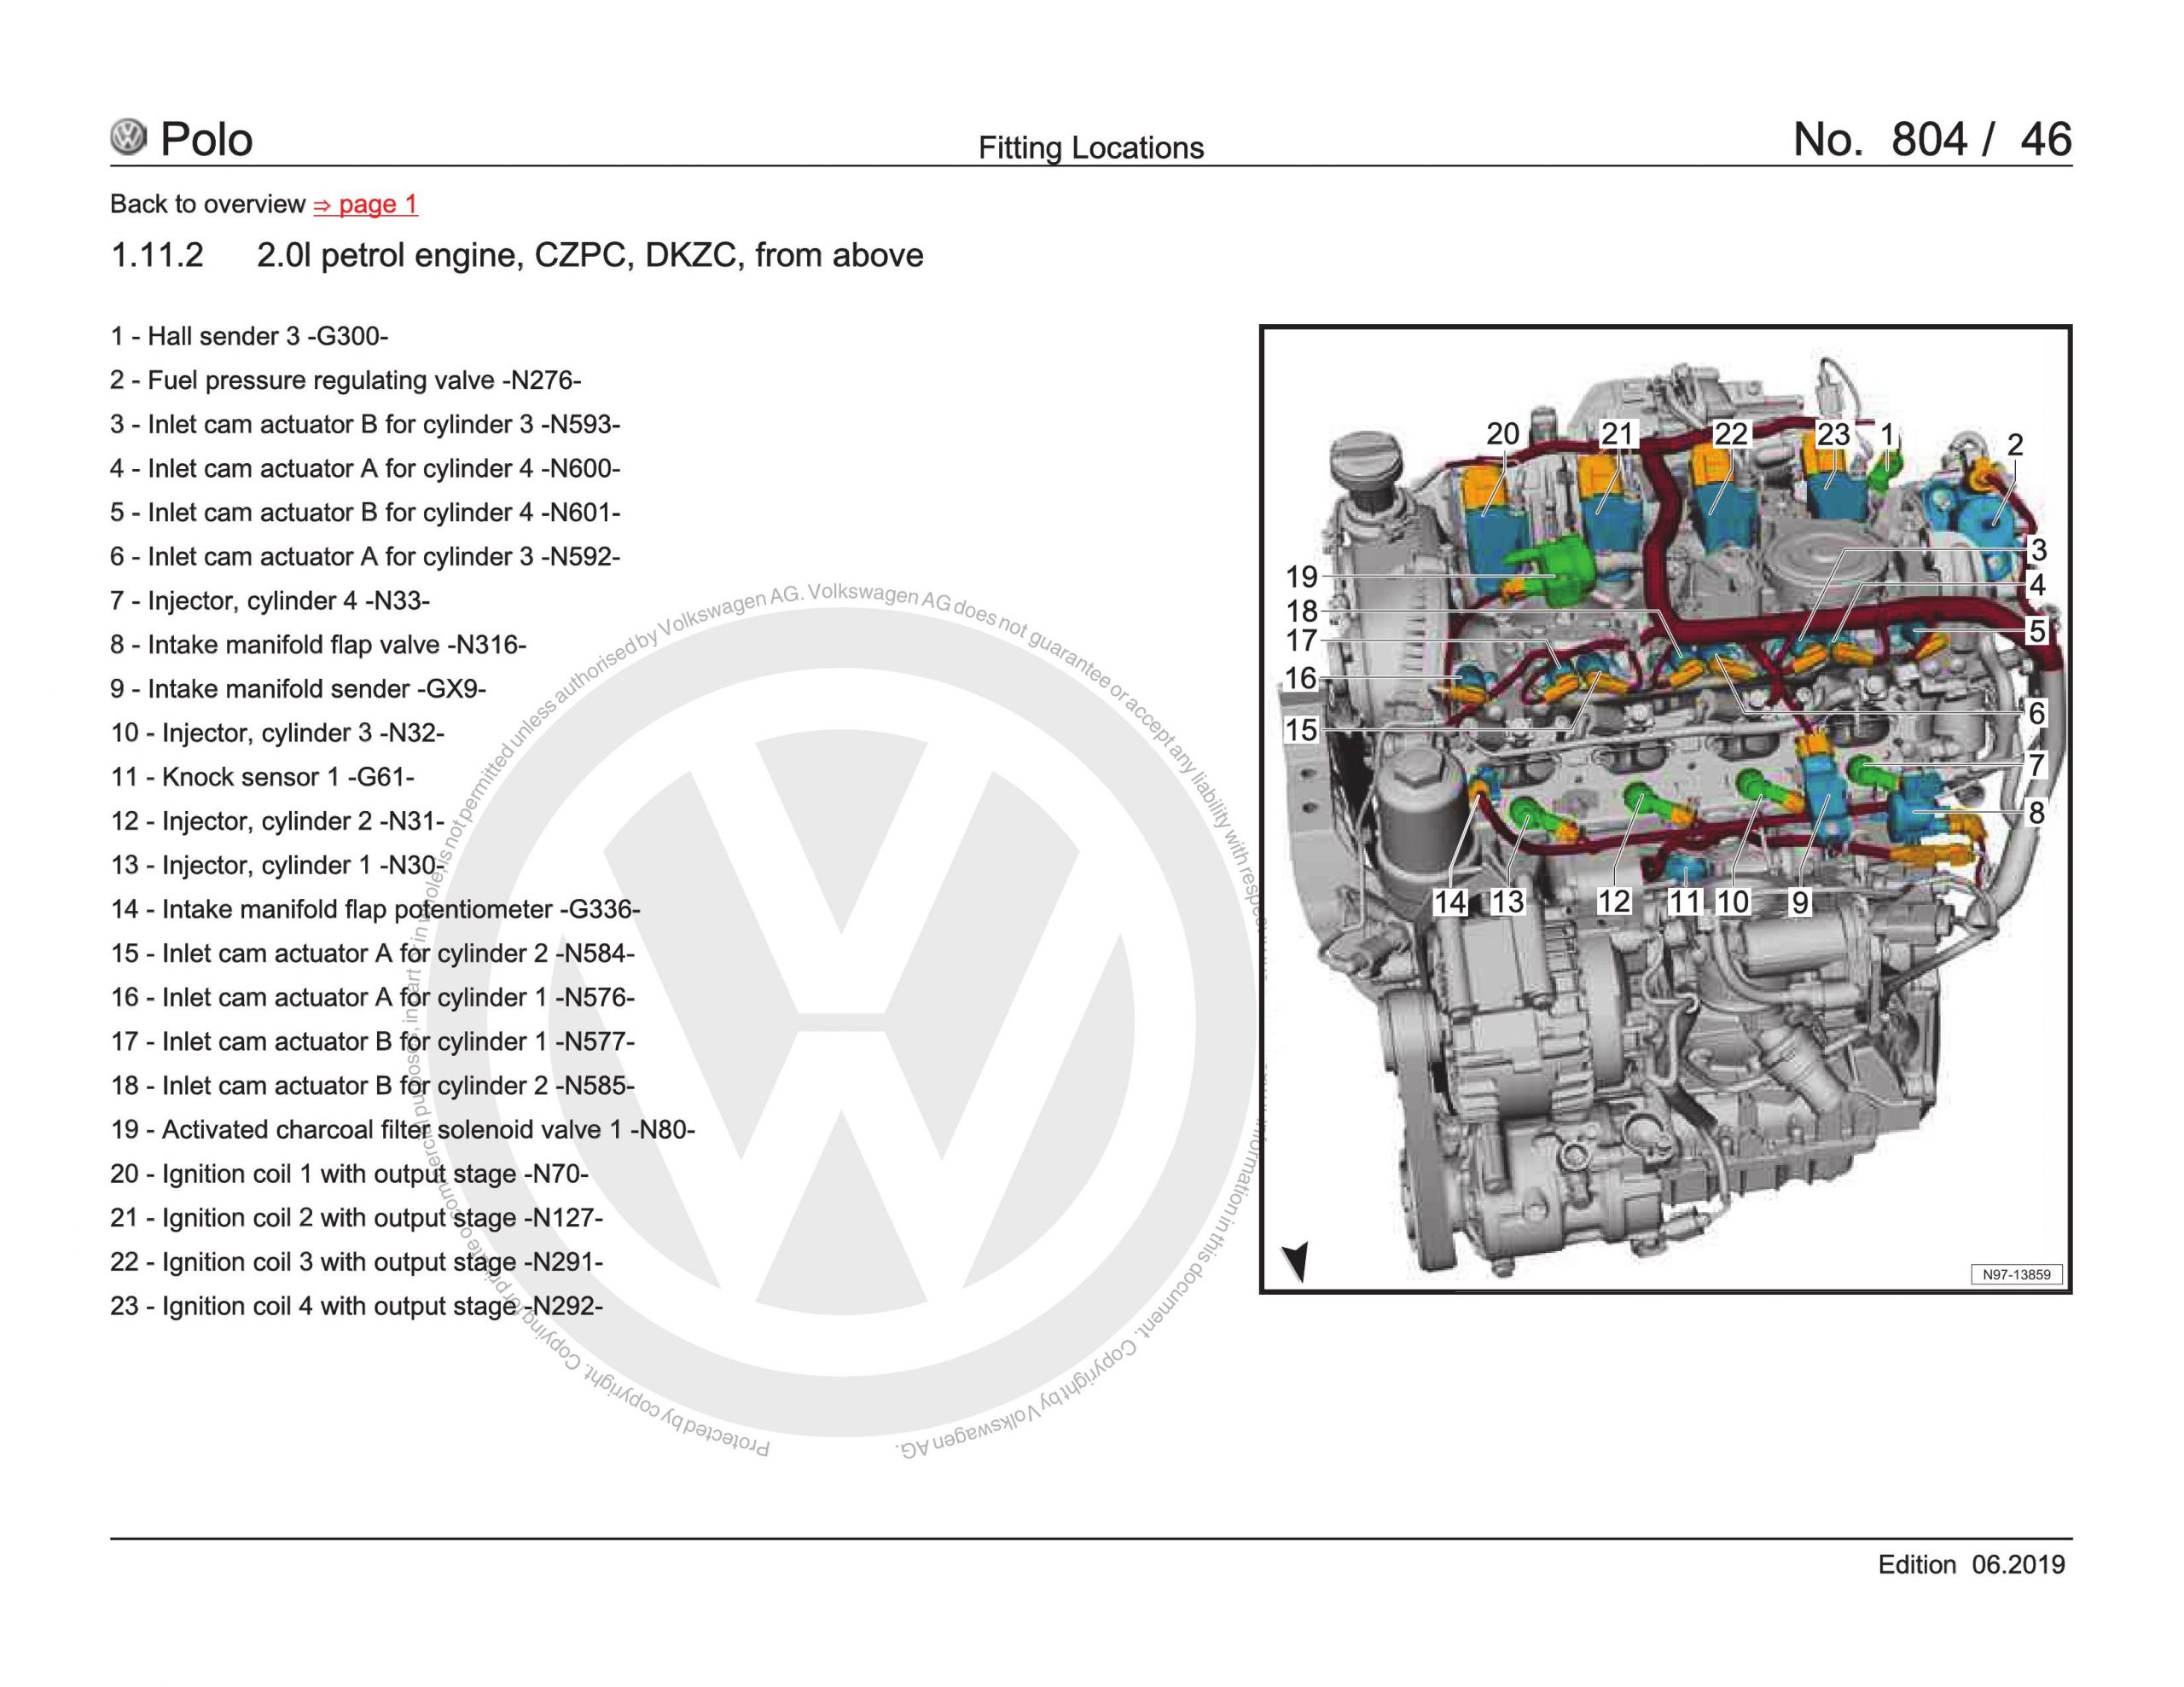Click 'Activated charcoal filter solenoid valve' entry
Image resolution: width=2184 pixels, height=1687 pixels.
point(402,1130)
